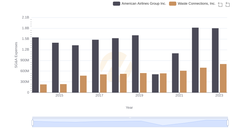Click the Waste Connections bar for 2015

(63, 88)
